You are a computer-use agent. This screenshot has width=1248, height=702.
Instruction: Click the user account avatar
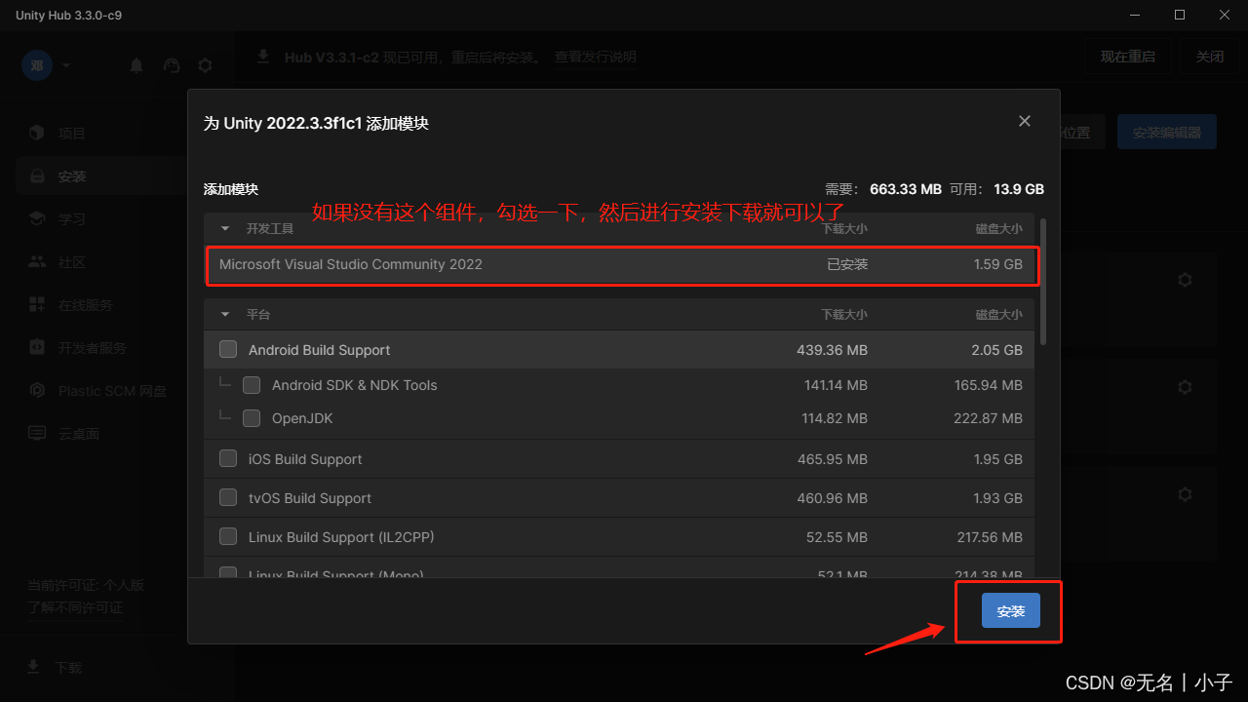click(x=37, y=65)
